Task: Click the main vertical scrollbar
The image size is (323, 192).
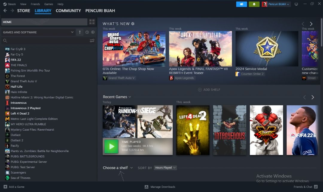Action: [322, 32]
